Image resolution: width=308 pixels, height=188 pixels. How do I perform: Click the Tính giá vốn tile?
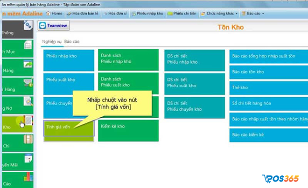tap(69, 130)
